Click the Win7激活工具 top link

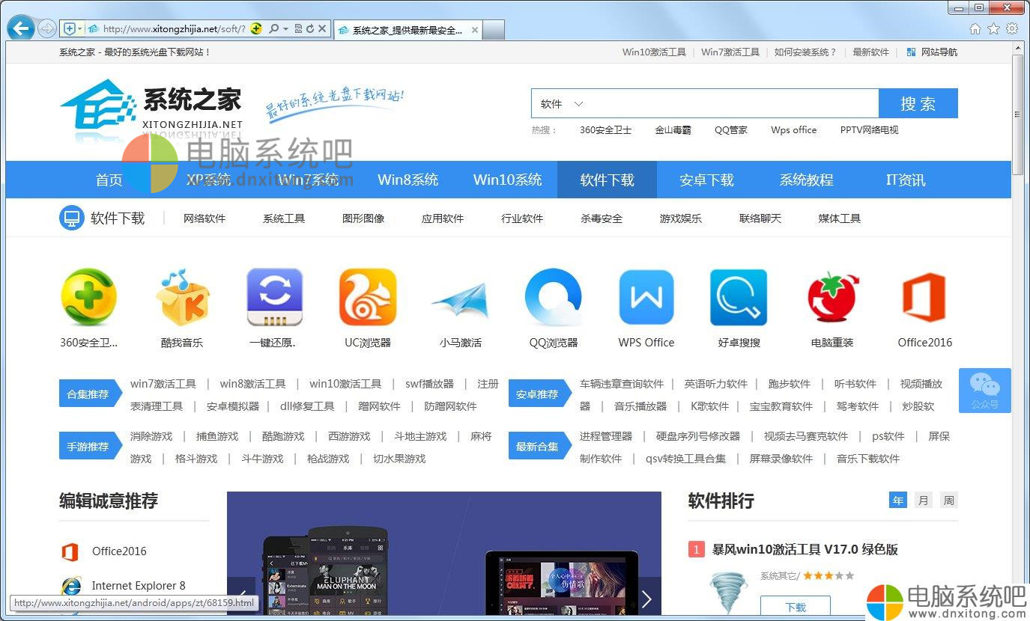point(730,52)
